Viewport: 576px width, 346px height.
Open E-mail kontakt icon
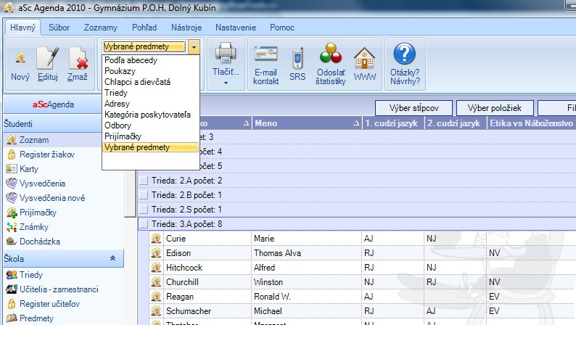266,54
